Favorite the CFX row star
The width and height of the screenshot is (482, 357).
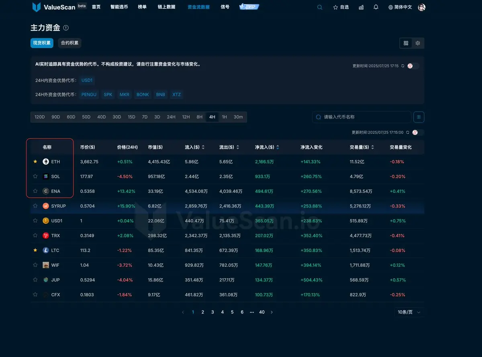35,295
